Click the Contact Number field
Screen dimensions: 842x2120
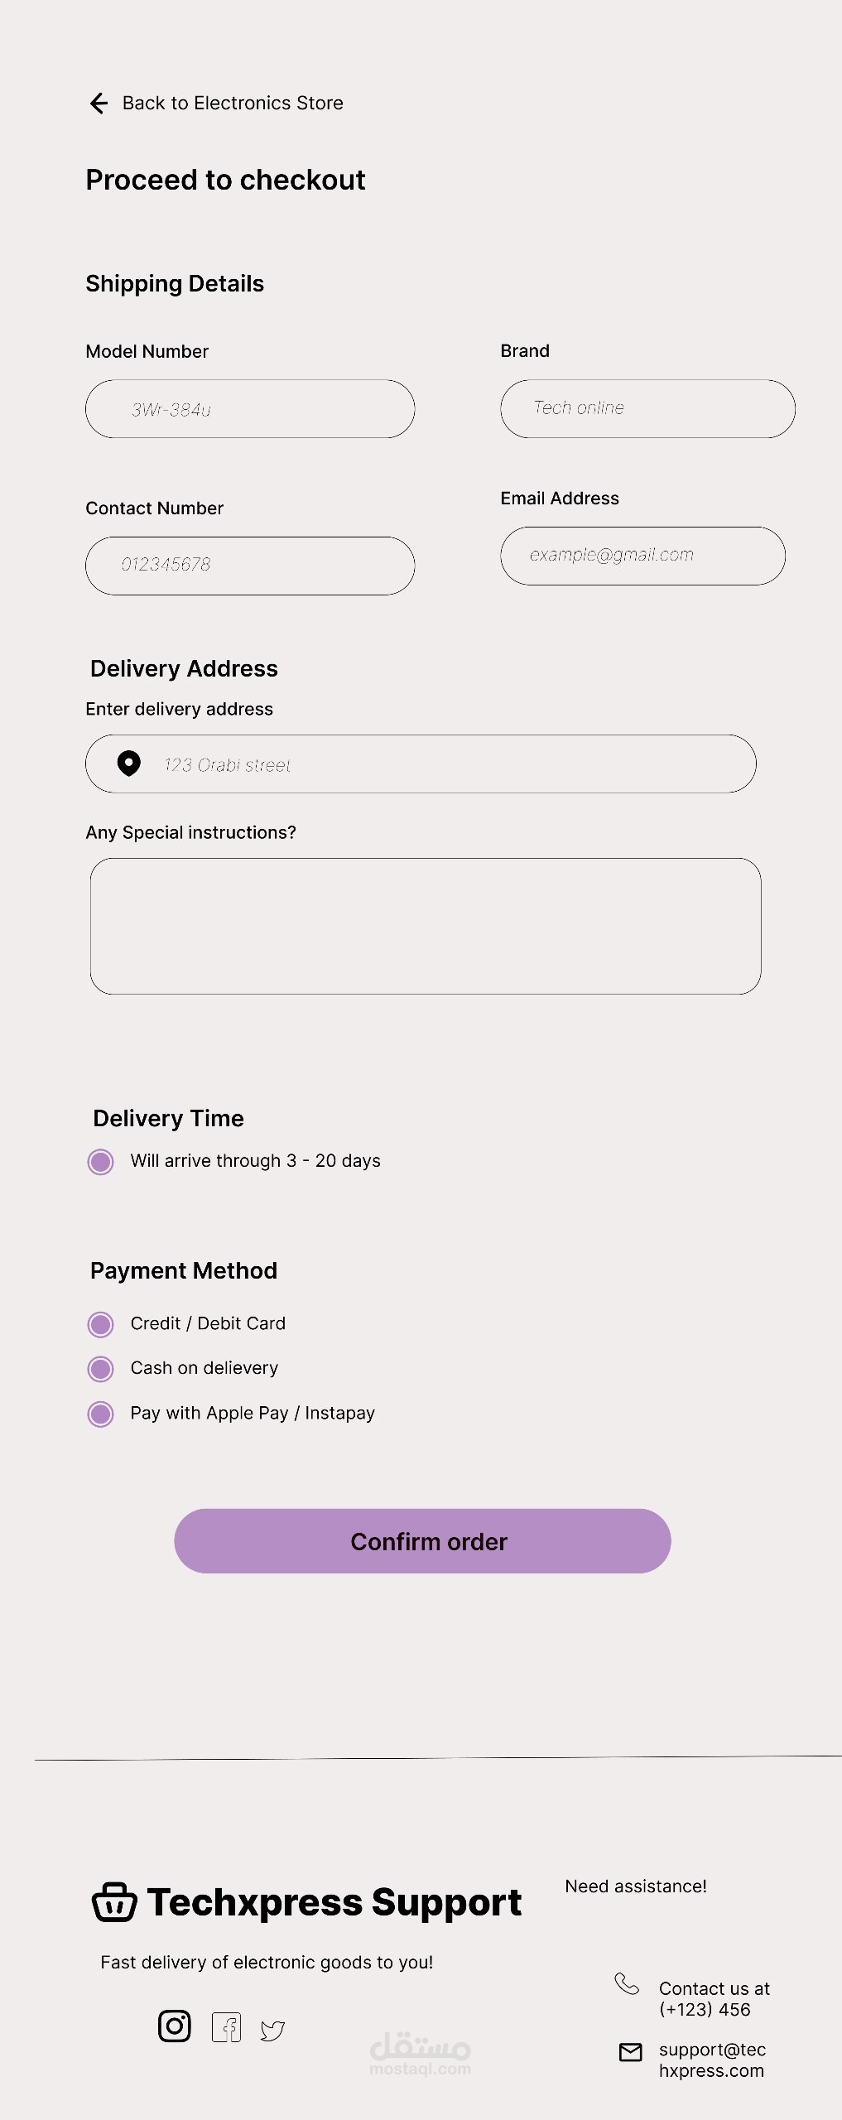pyautogui.click(x=250, y=566)
